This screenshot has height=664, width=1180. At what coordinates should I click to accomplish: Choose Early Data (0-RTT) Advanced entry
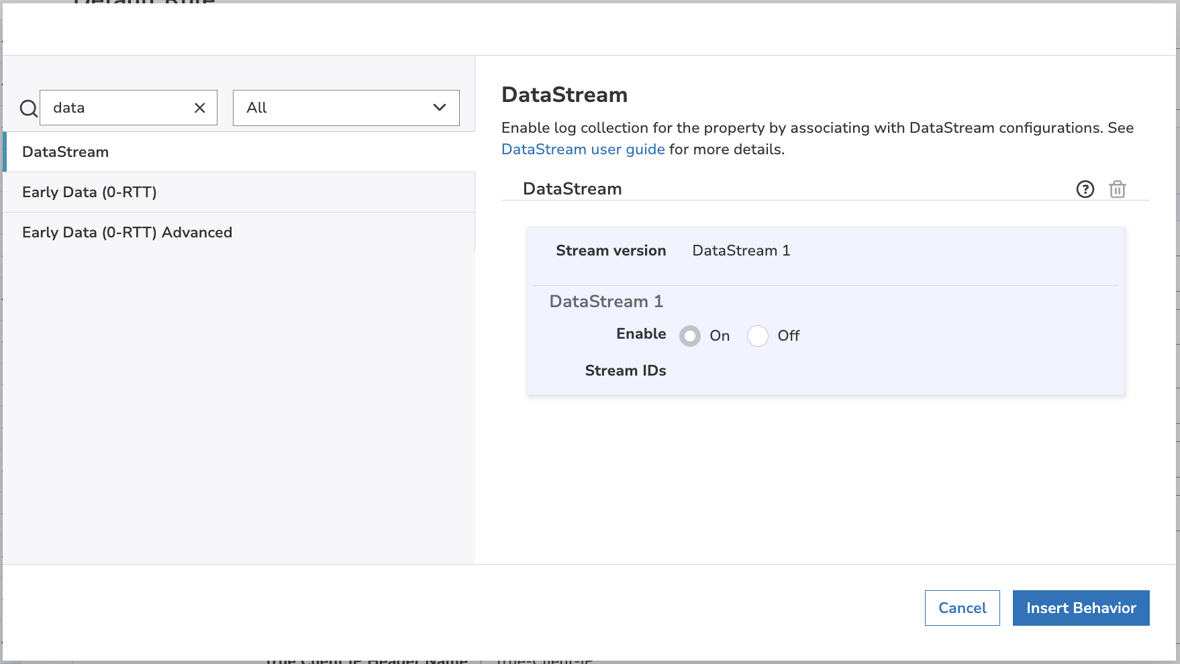click(x=128, y=232)
